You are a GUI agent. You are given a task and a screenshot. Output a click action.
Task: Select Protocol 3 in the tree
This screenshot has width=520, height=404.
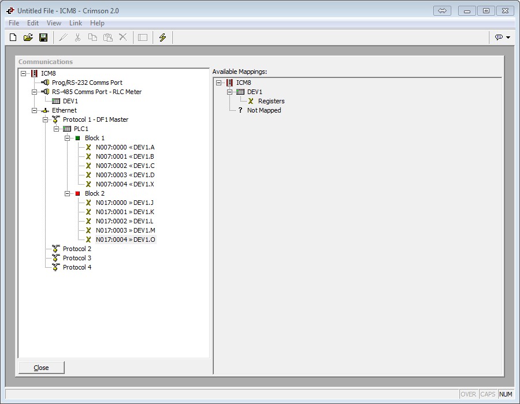click(x=77, y=259)
